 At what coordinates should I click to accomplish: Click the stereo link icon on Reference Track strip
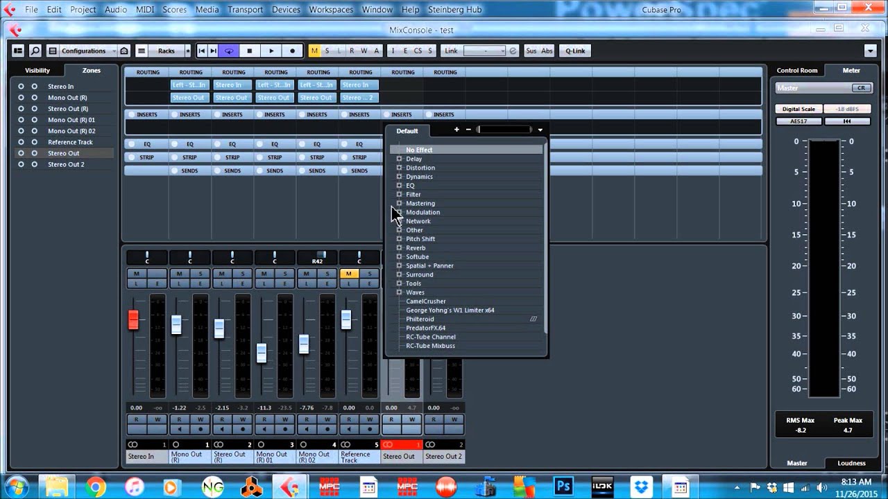click(345, 444)
